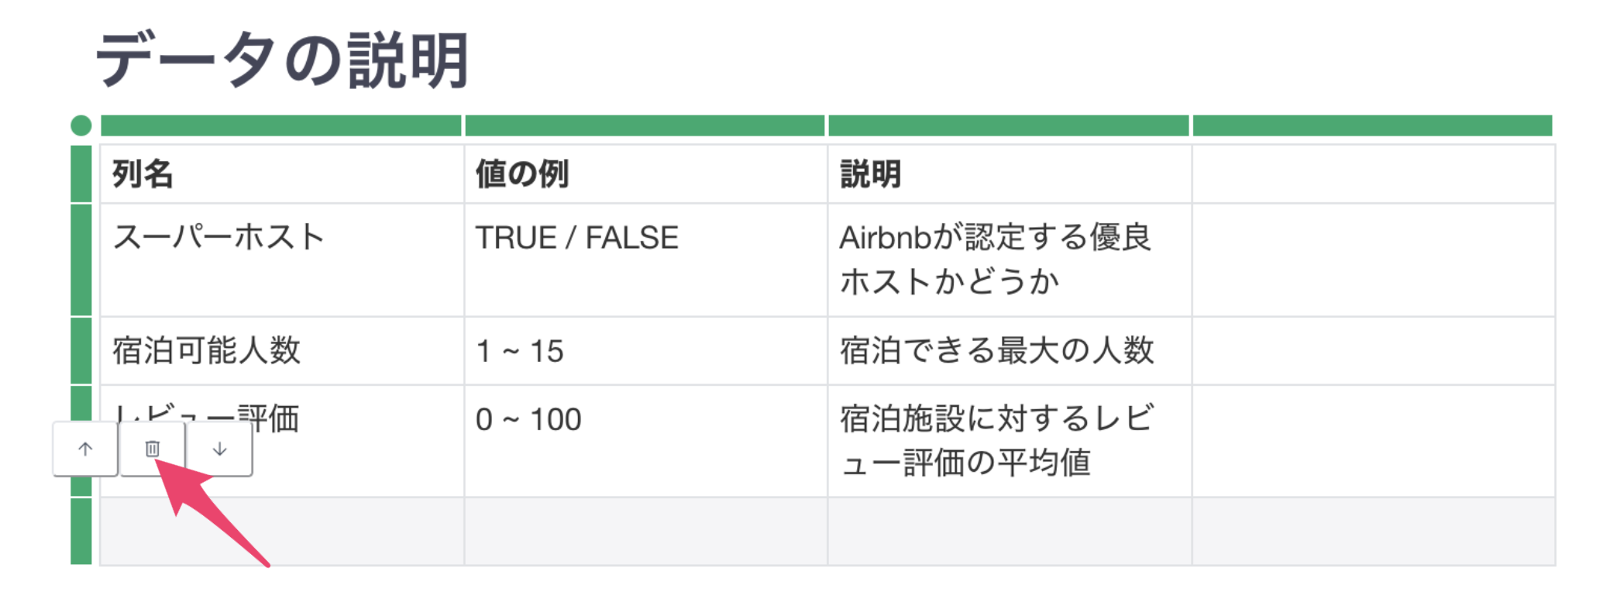Click the trash icon to delete row
The image size is (1610, 592).
[x=152, y=449]
